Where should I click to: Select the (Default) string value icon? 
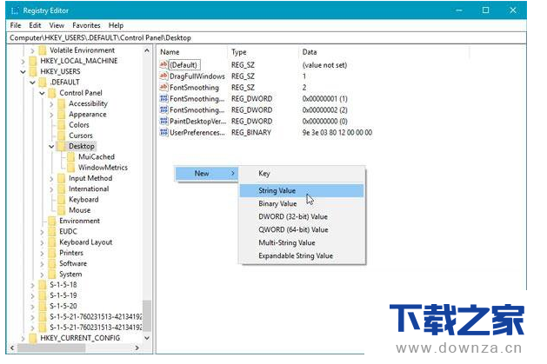tap(163, 65)
